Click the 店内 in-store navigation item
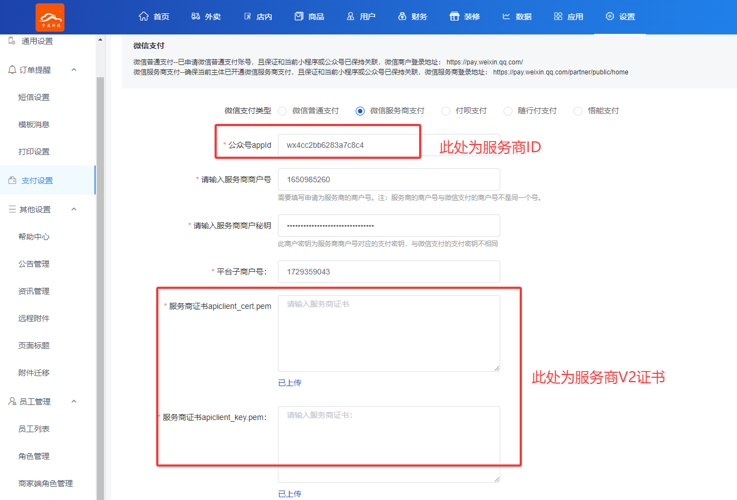This screenshot has height=500, width=737. [x=258, y=17]
